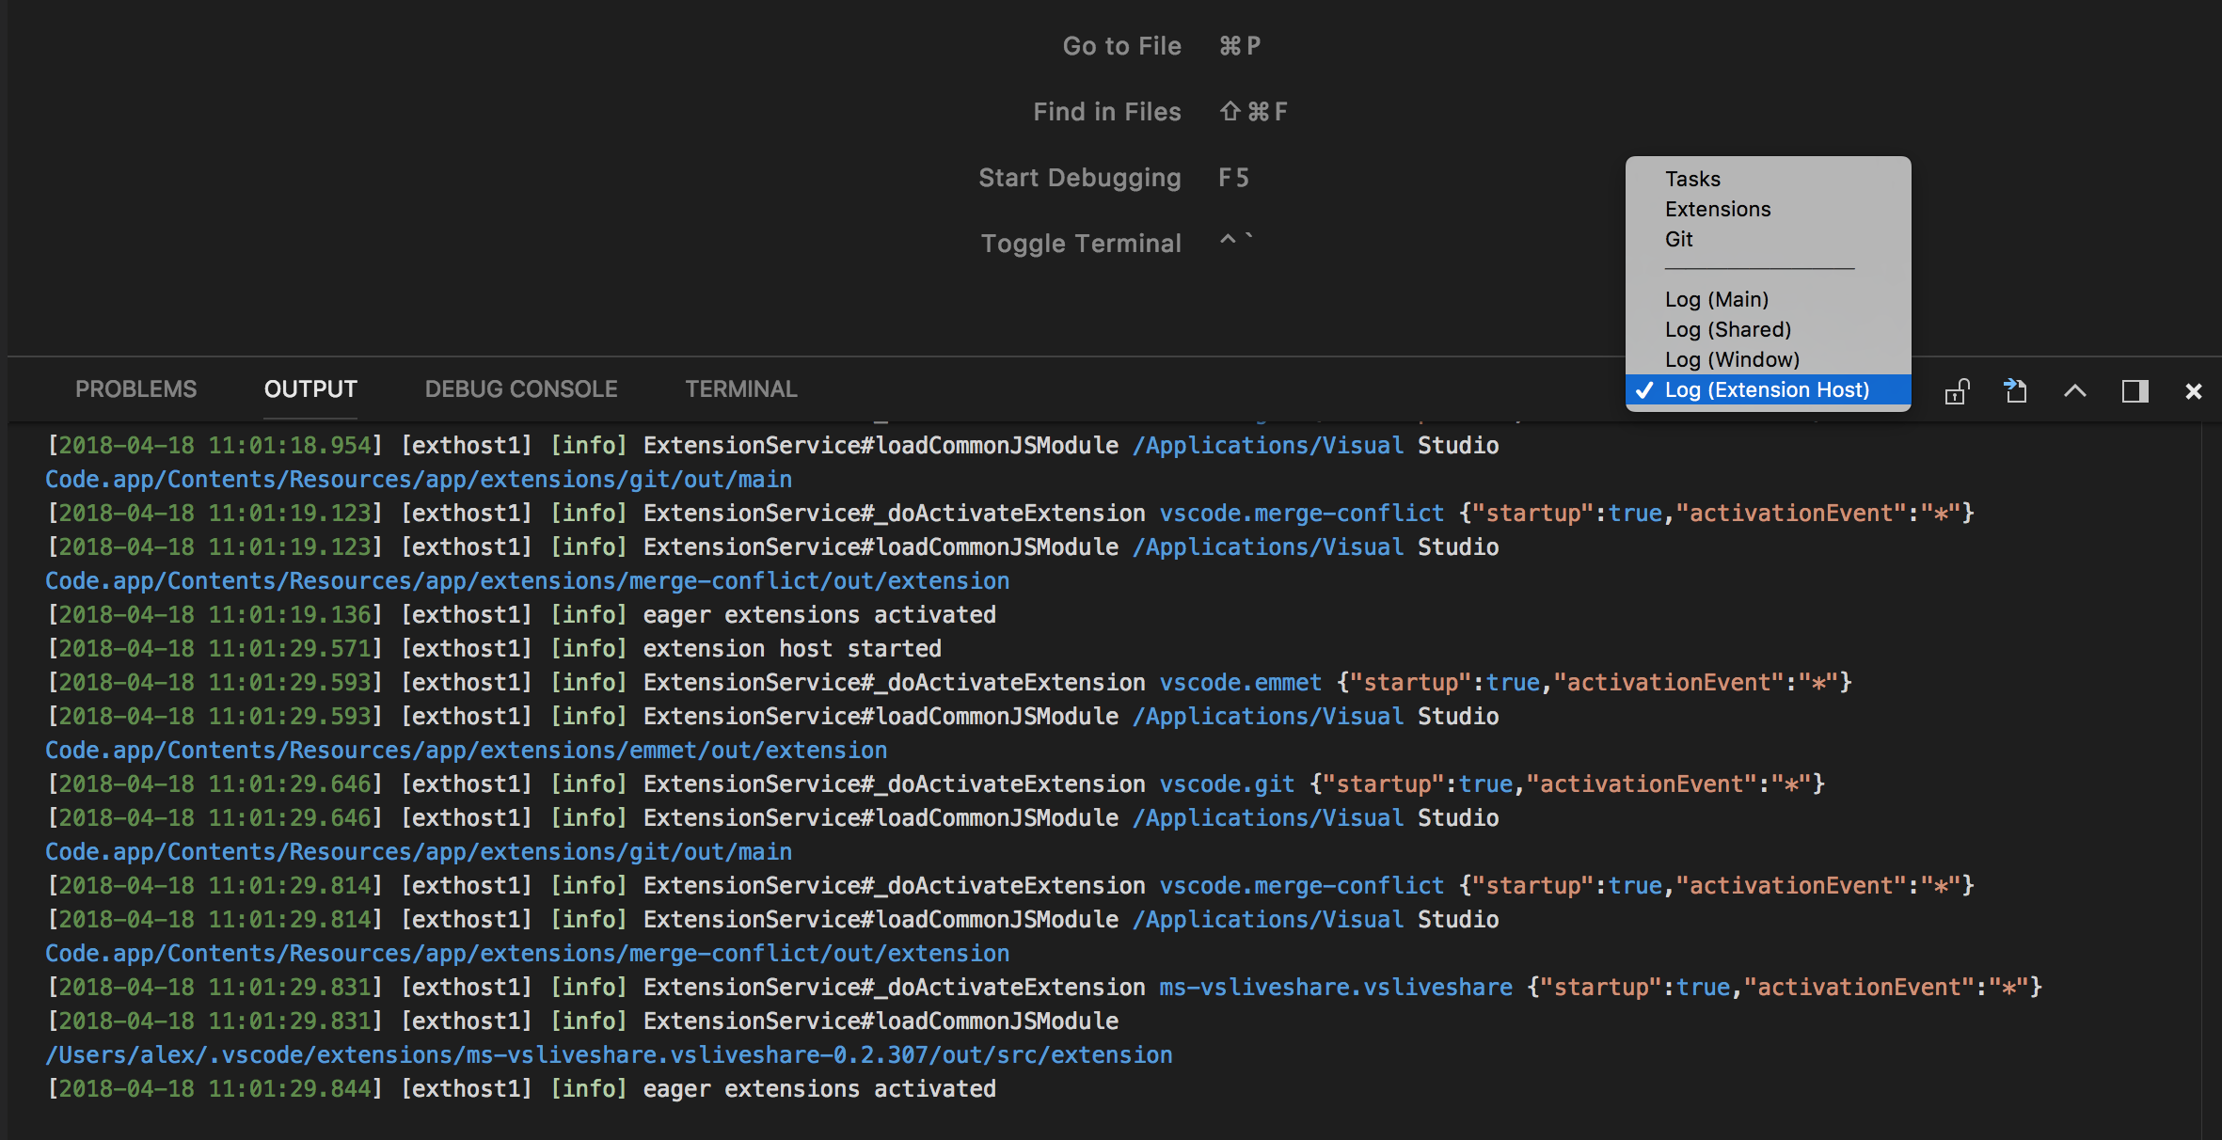Image resolution: width=2222 pixels, height=1140 pixels.
Task: Select the Tasks output channel
Action: coord(1691,179)
